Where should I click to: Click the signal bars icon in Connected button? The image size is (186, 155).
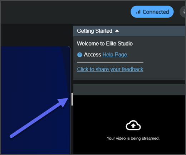click(x=138, y=12)
